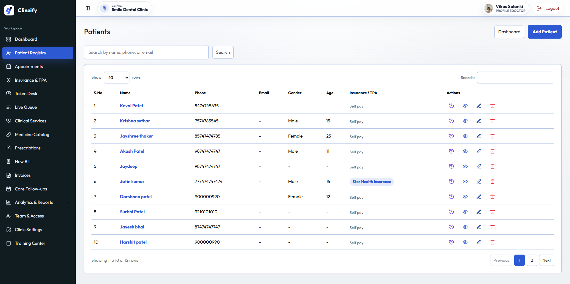Image resolution: width=570 pixels, height=284 pixels.
Task: Sort by the Name column header
Action: click(125, 93)
